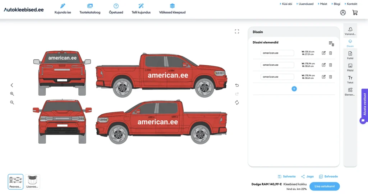Screen dimensions: 368x194
Task: Click the Jaga share button
Action: (307, 176)
